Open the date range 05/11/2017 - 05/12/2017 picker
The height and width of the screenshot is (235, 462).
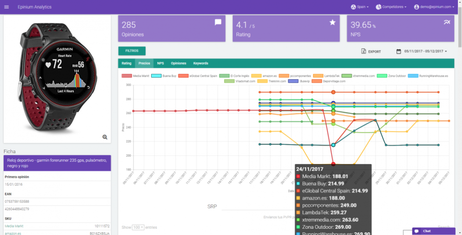pos(422,52)
